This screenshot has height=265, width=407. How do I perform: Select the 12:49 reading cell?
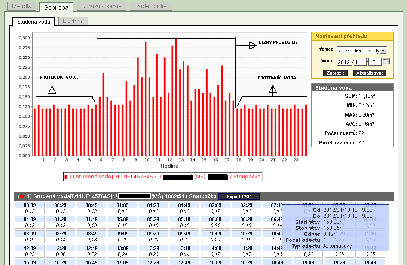92,251
